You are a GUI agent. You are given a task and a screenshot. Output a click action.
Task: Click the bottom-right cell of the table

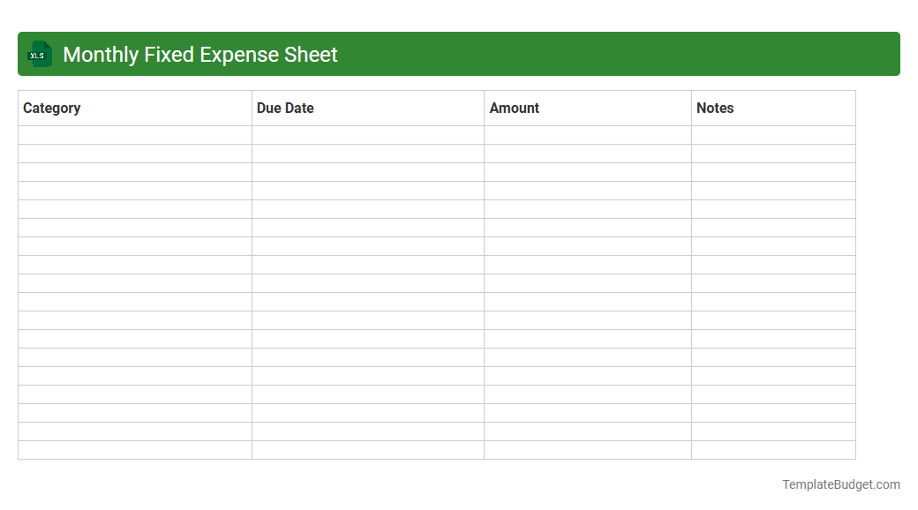pos(773,450)
